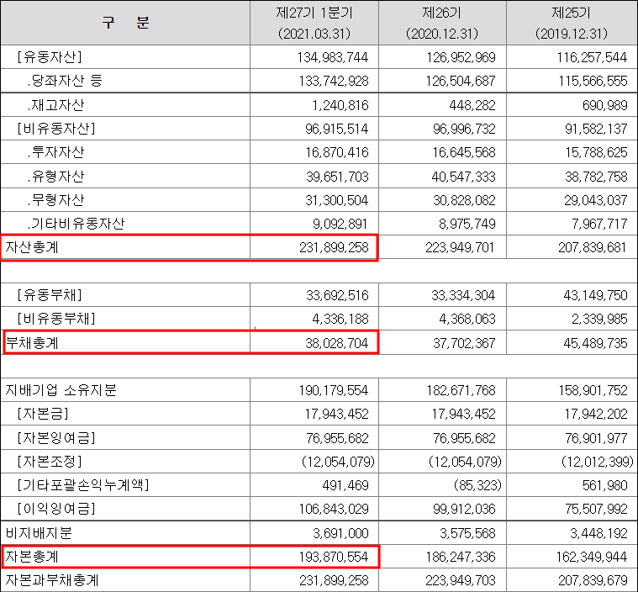Click the [유동자산] row label
The width and height of the screenshot is (638, 592).
click(x=50, y=57)
